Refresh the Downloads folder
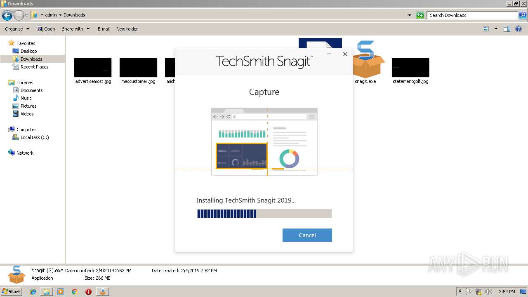528x297 pixels. pyautogui.click(x=420, y=15)
